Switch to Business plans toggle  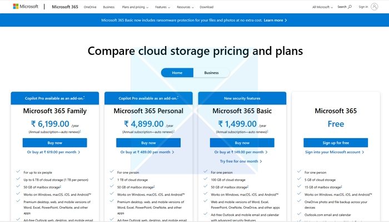(211, 73)
